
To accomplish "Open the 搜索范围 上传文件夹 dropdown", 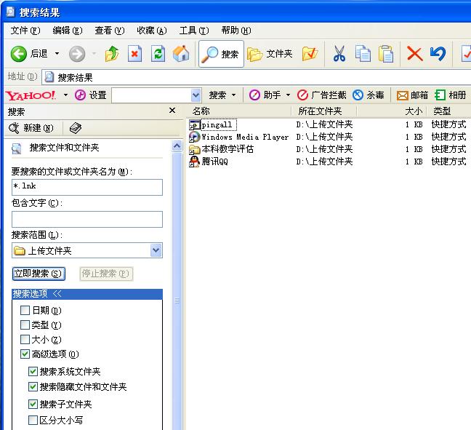I will tap(156, 250).
